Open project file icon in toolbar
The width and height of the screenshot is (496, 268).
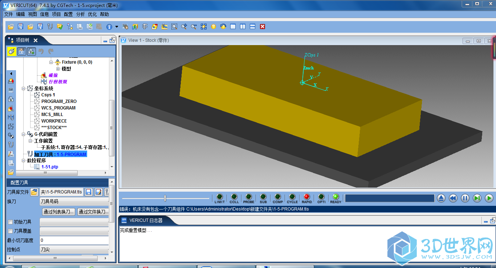pos(11,27)
